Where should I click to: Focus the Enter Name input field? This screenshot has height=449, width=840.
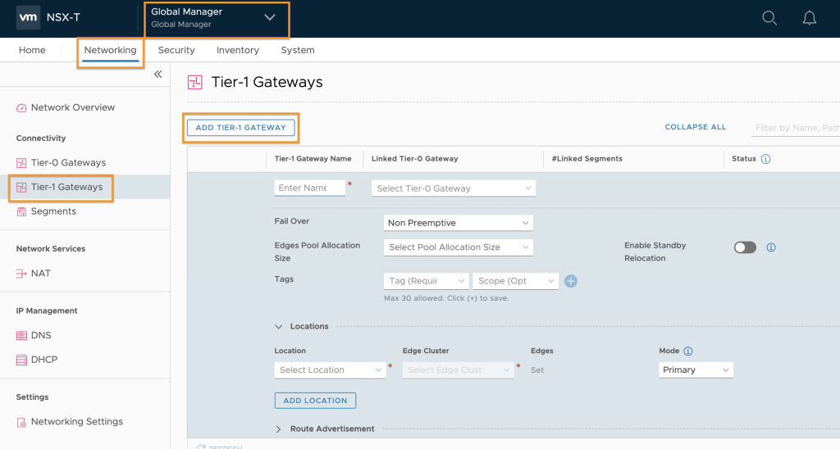(x=309, y=188)
